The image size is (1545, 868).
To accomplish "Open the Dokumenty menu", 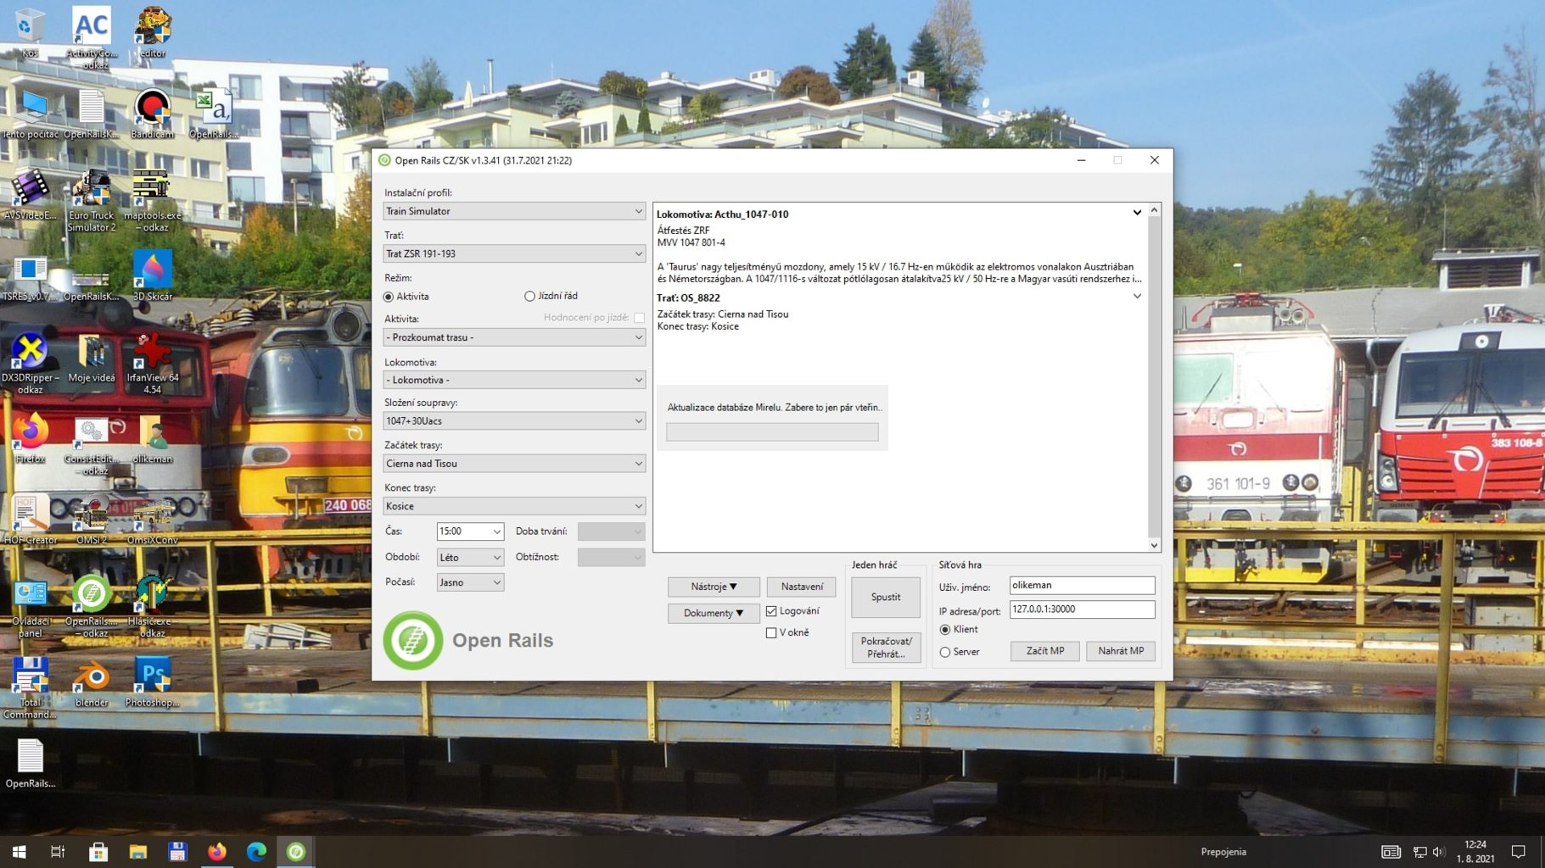I will [714, 613].
